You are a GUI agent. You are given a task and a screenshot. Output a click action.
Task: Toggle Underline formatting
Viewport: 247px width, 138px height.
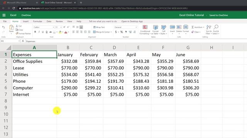coord(43,32)
